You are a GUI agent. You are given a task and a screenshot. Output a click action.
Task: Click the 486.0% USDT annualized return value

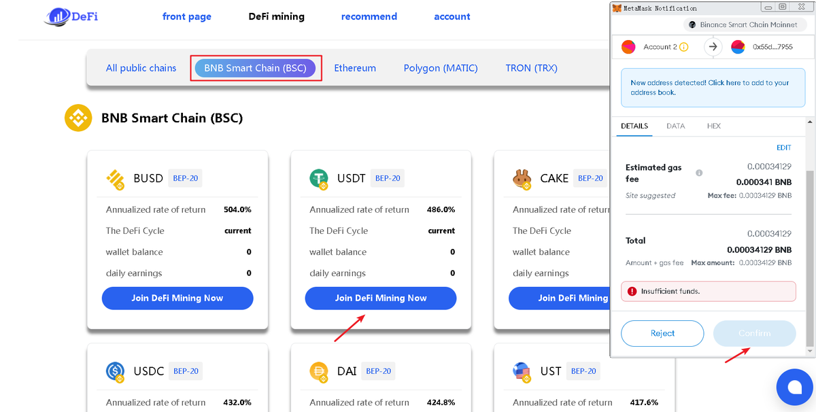pyautogui.click(x=441, y=209)
